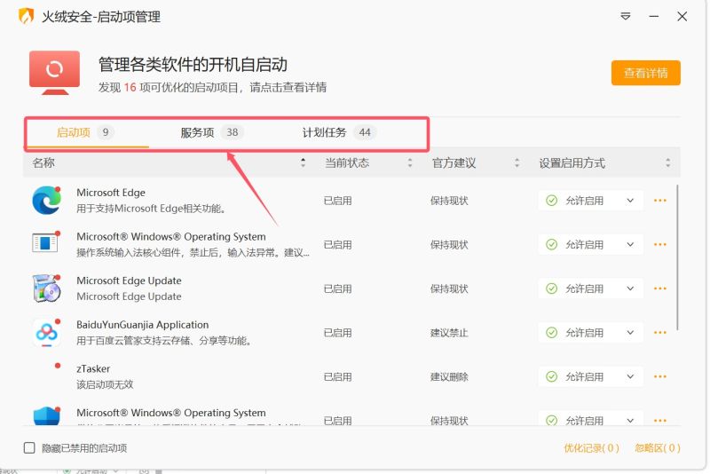Click the BaiduYunGuanjia cloud icon
Viewport: 710px width, 474px height.
coord(46,333)
